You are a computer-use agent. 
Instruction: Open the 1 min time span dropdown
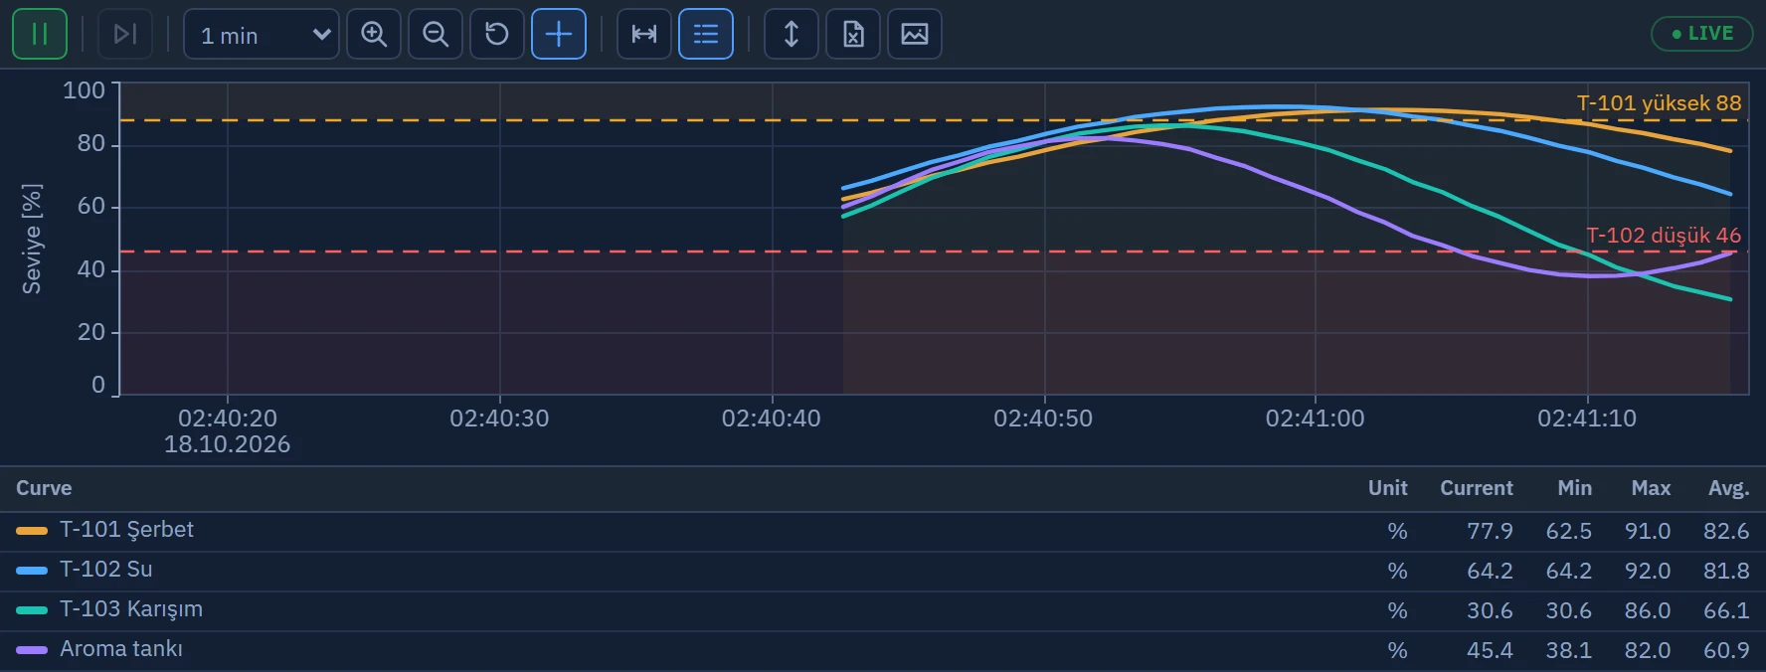click(262, 34)
